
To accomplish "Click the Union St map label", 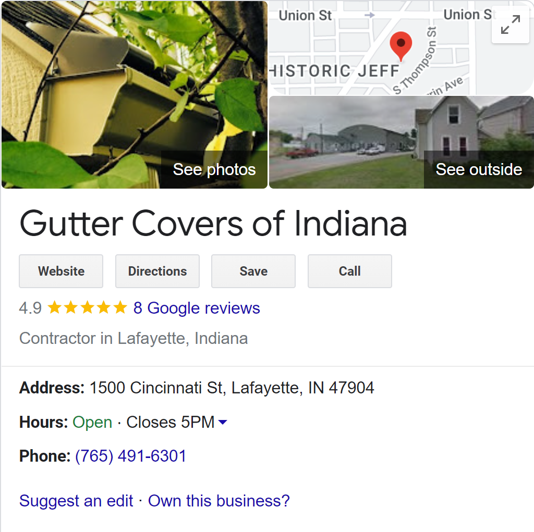I will click(x=305, y=15).
